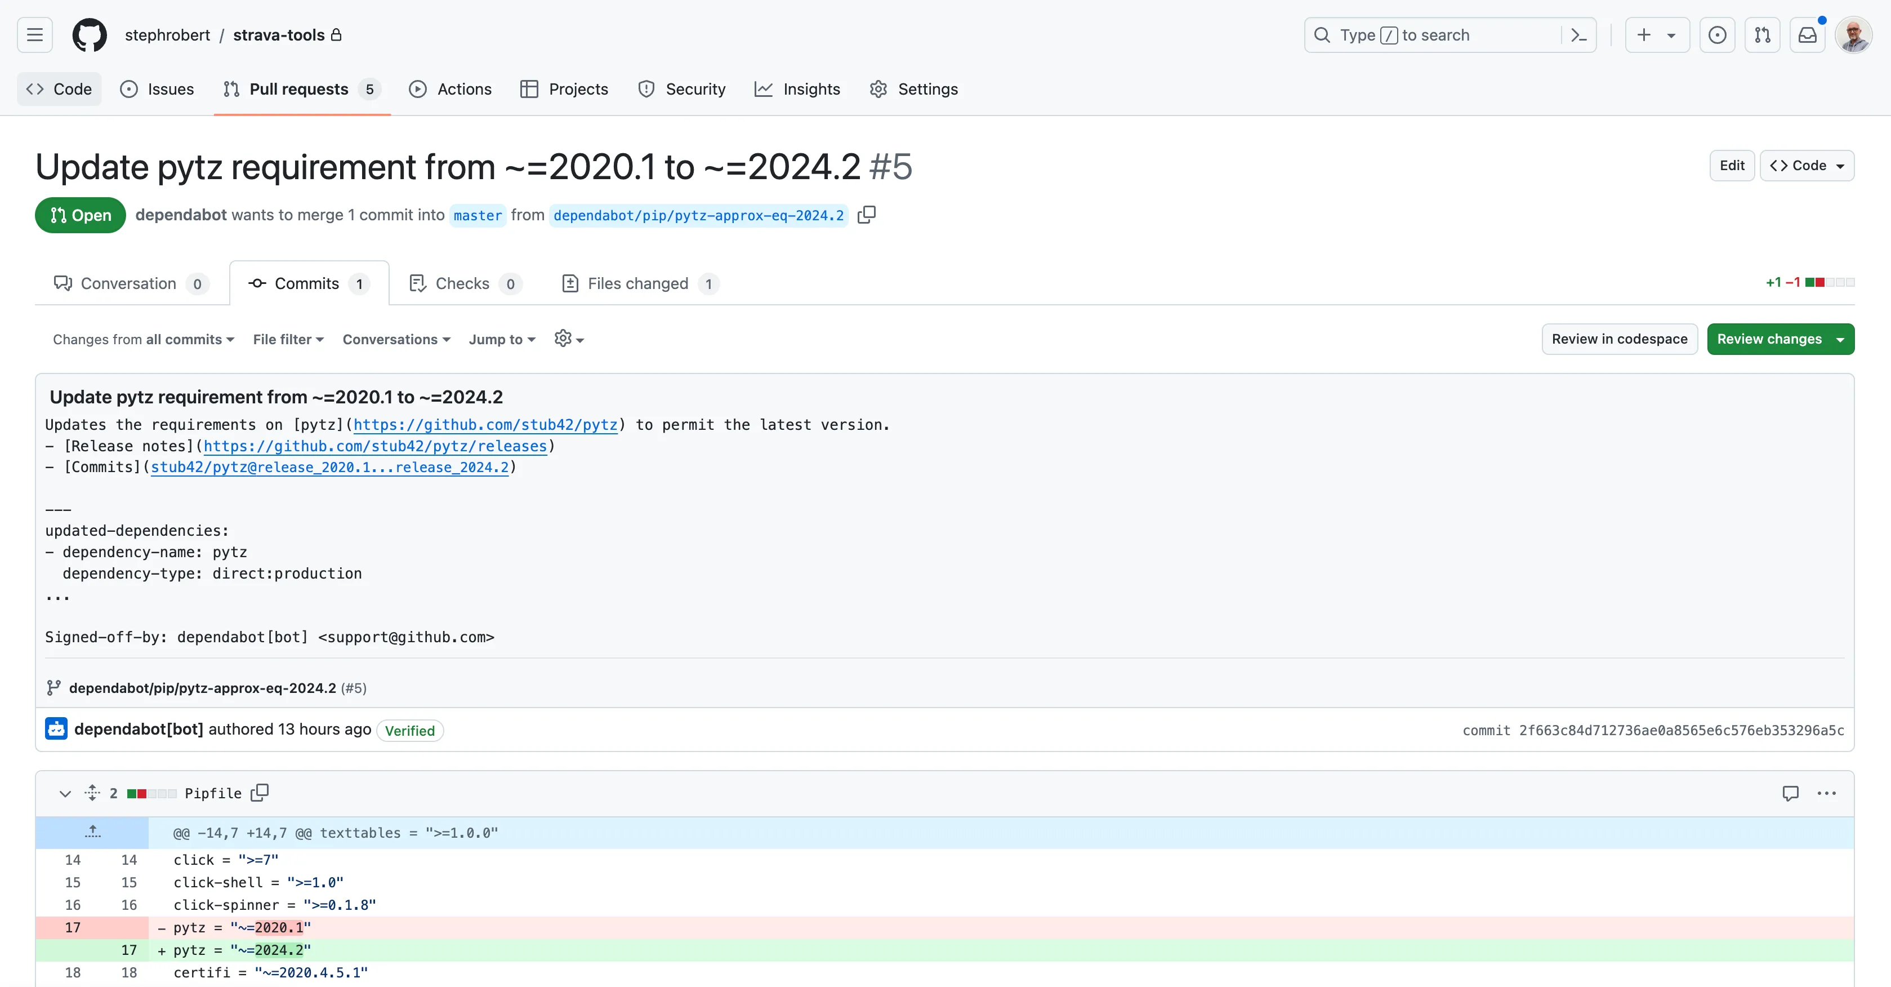The image size is (1891, 987).
Task: Collapse the Pipfile diff section
Action: (65, 793)
